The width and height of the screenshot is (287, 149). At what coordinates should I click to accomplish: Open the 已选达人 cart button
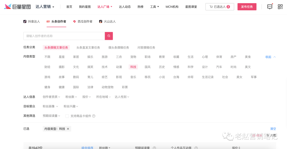pos(220,7)
